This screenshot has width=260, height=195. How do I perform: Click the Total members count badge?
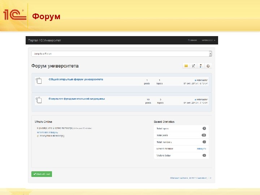[x=204, y=142]
